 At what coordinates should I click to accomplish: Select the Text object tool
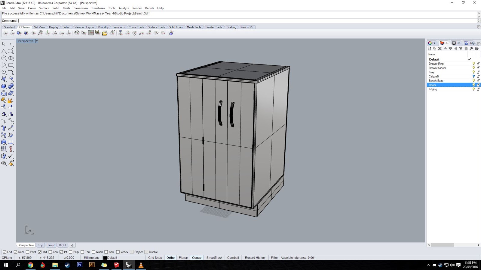(x=4, y=128)
